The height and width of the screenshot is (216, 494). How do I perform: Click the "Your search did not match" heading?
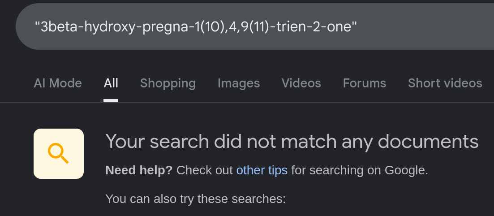(224, 142)
